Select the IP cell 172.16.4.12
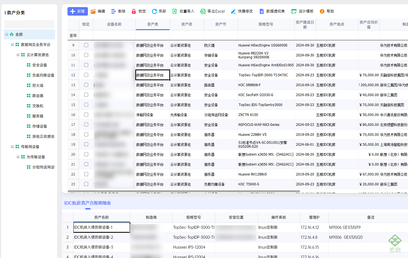The image size is (408, 258). (314, 227)
